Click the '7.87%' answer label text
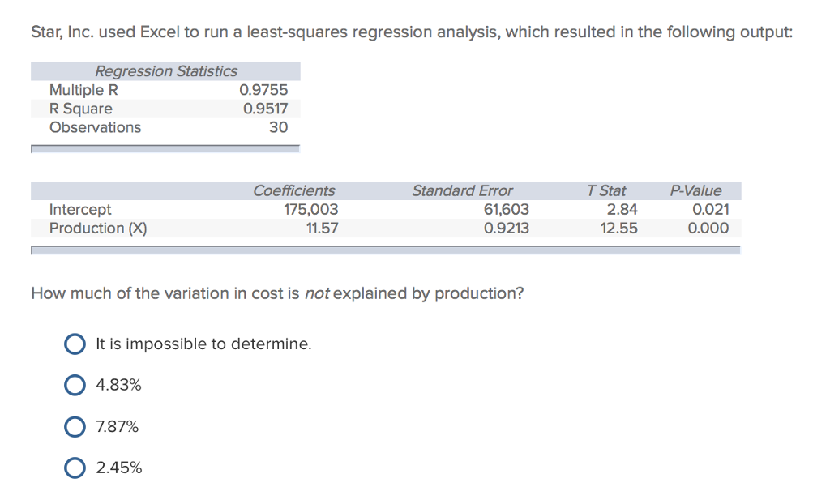830x504 pixels. point(117,426)
